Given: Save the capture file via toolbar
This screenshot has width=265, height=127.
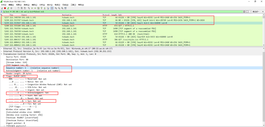Looking at the screenshot, I should click(19, 8).
